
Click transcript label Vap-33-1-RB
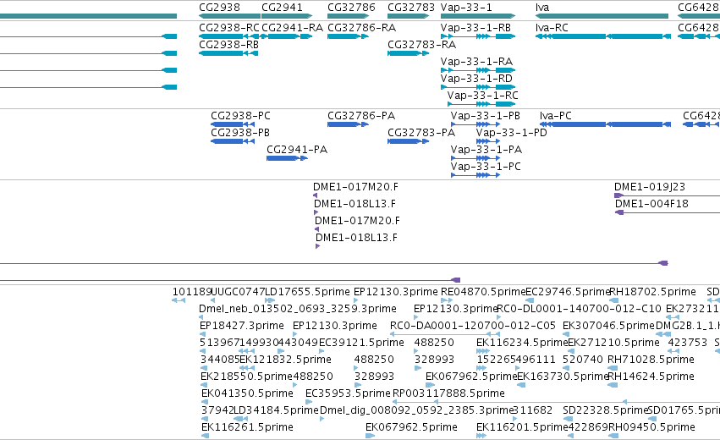point(475,28)
